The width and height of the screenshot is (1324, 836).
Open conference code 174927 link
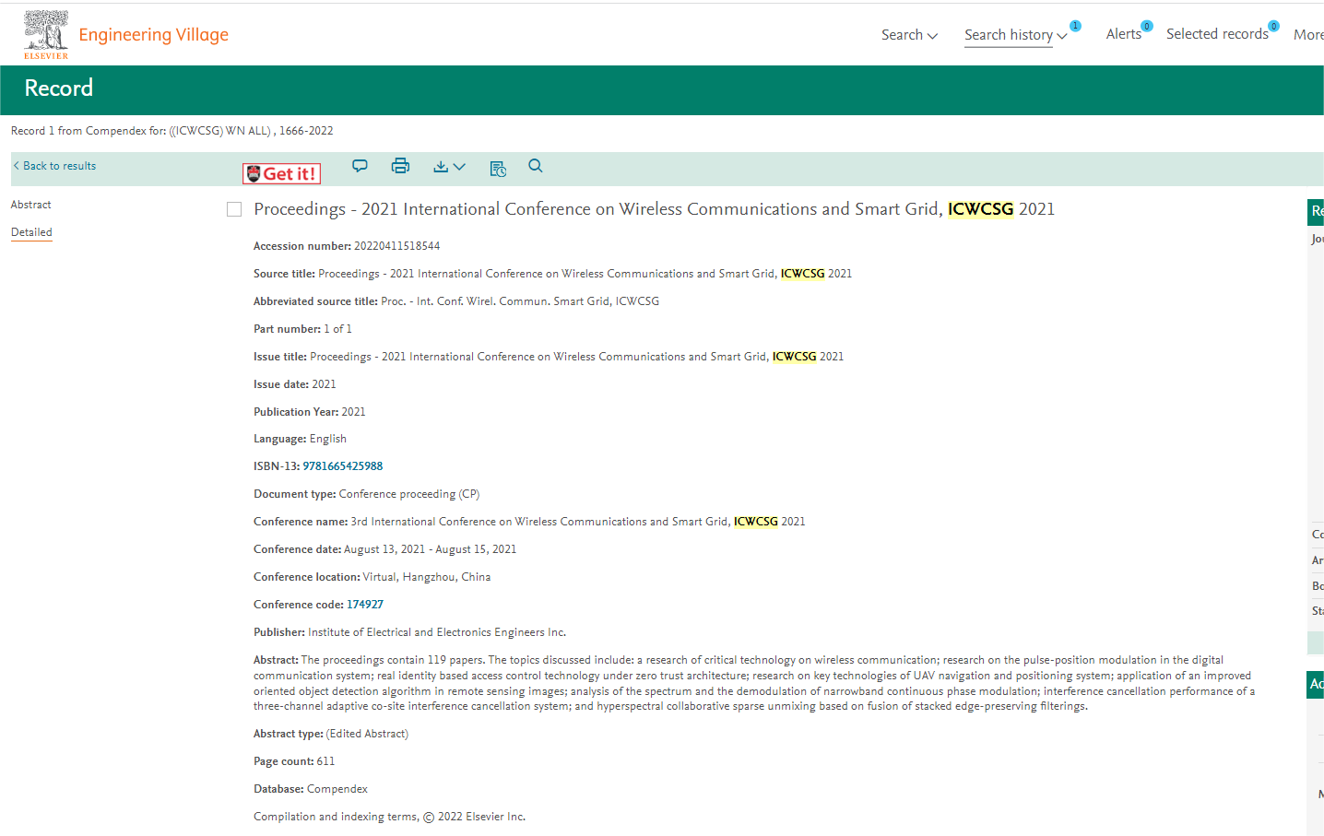[x=365, y=605]
